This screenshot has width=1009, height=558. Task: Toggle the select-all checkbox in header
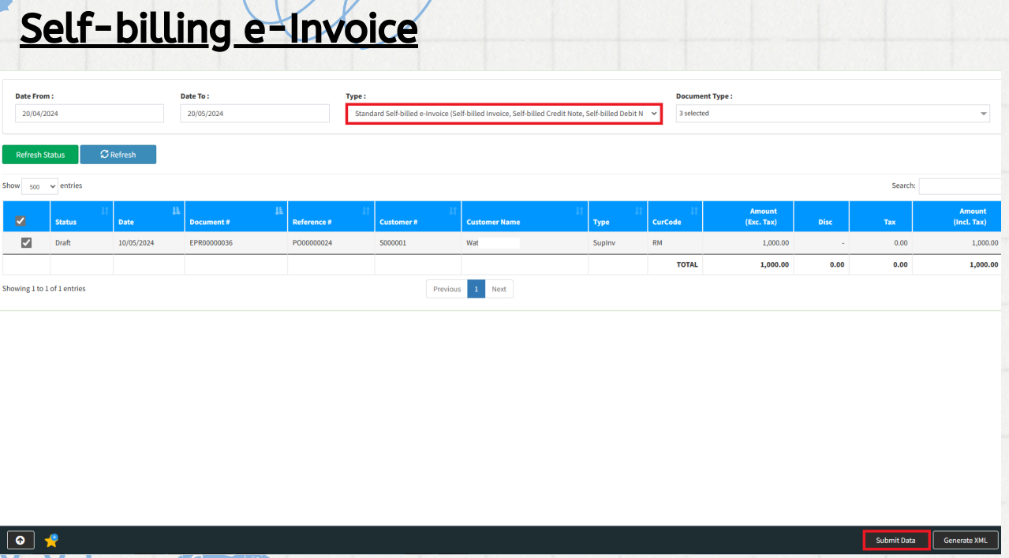(x=21, y=221)
